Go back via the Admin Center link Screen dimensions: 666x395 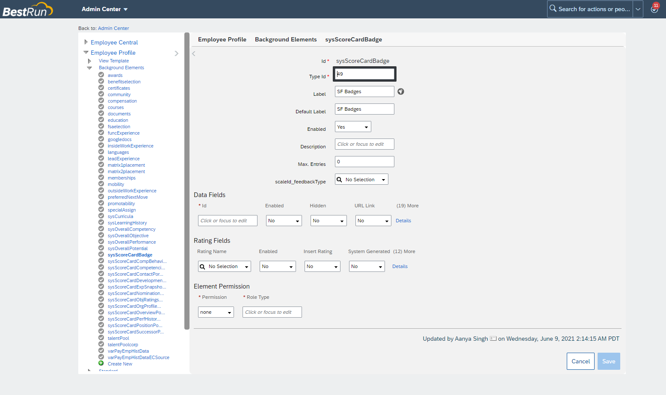click(x=113, y=28)
